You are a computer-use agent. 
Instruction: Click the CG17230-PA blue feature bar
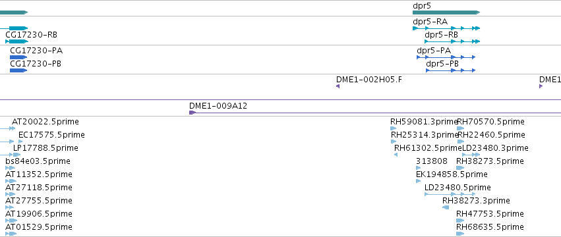click(18, 57)
